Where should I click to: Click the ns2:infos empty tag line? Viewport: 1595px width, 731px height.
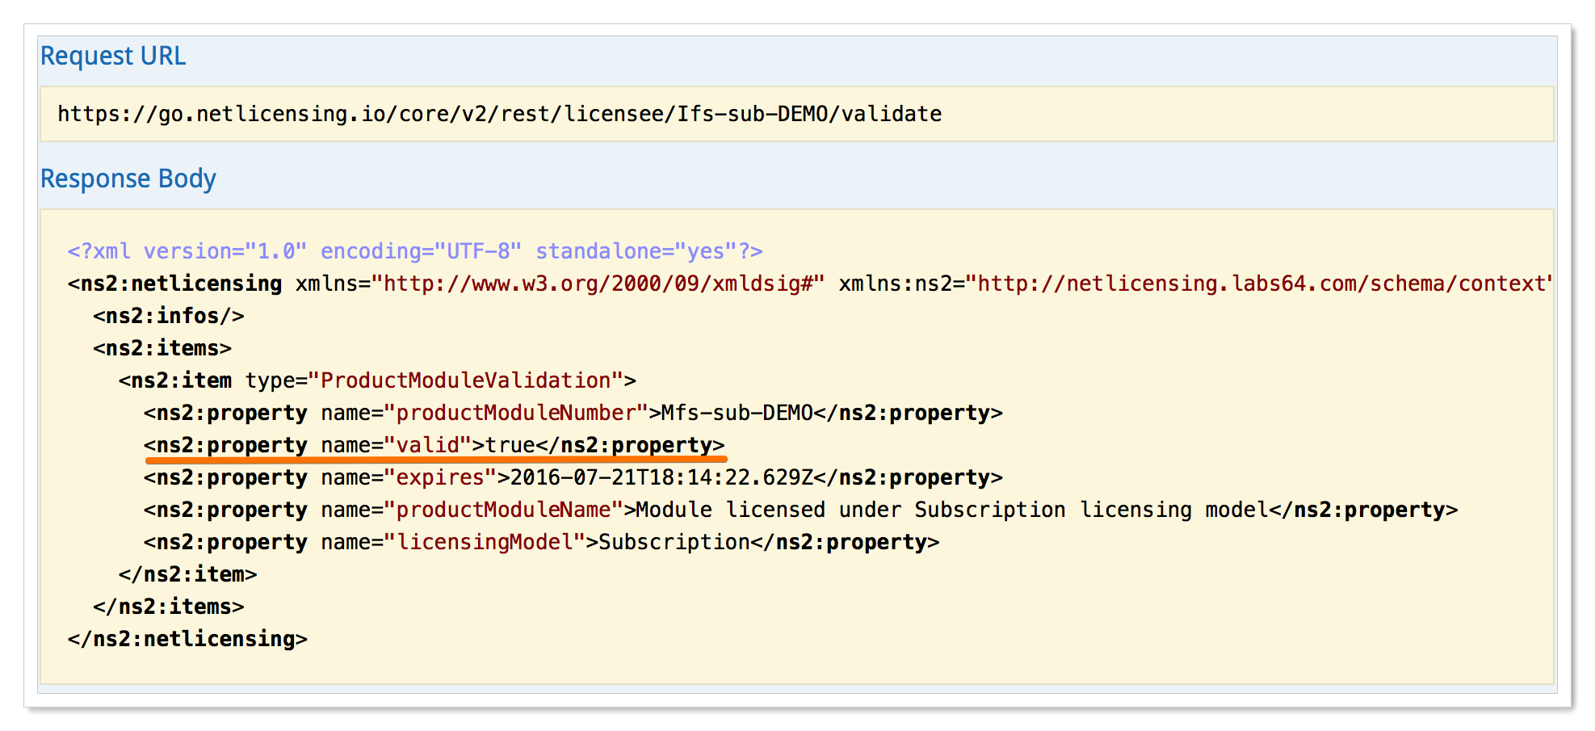tap(169, 316)
